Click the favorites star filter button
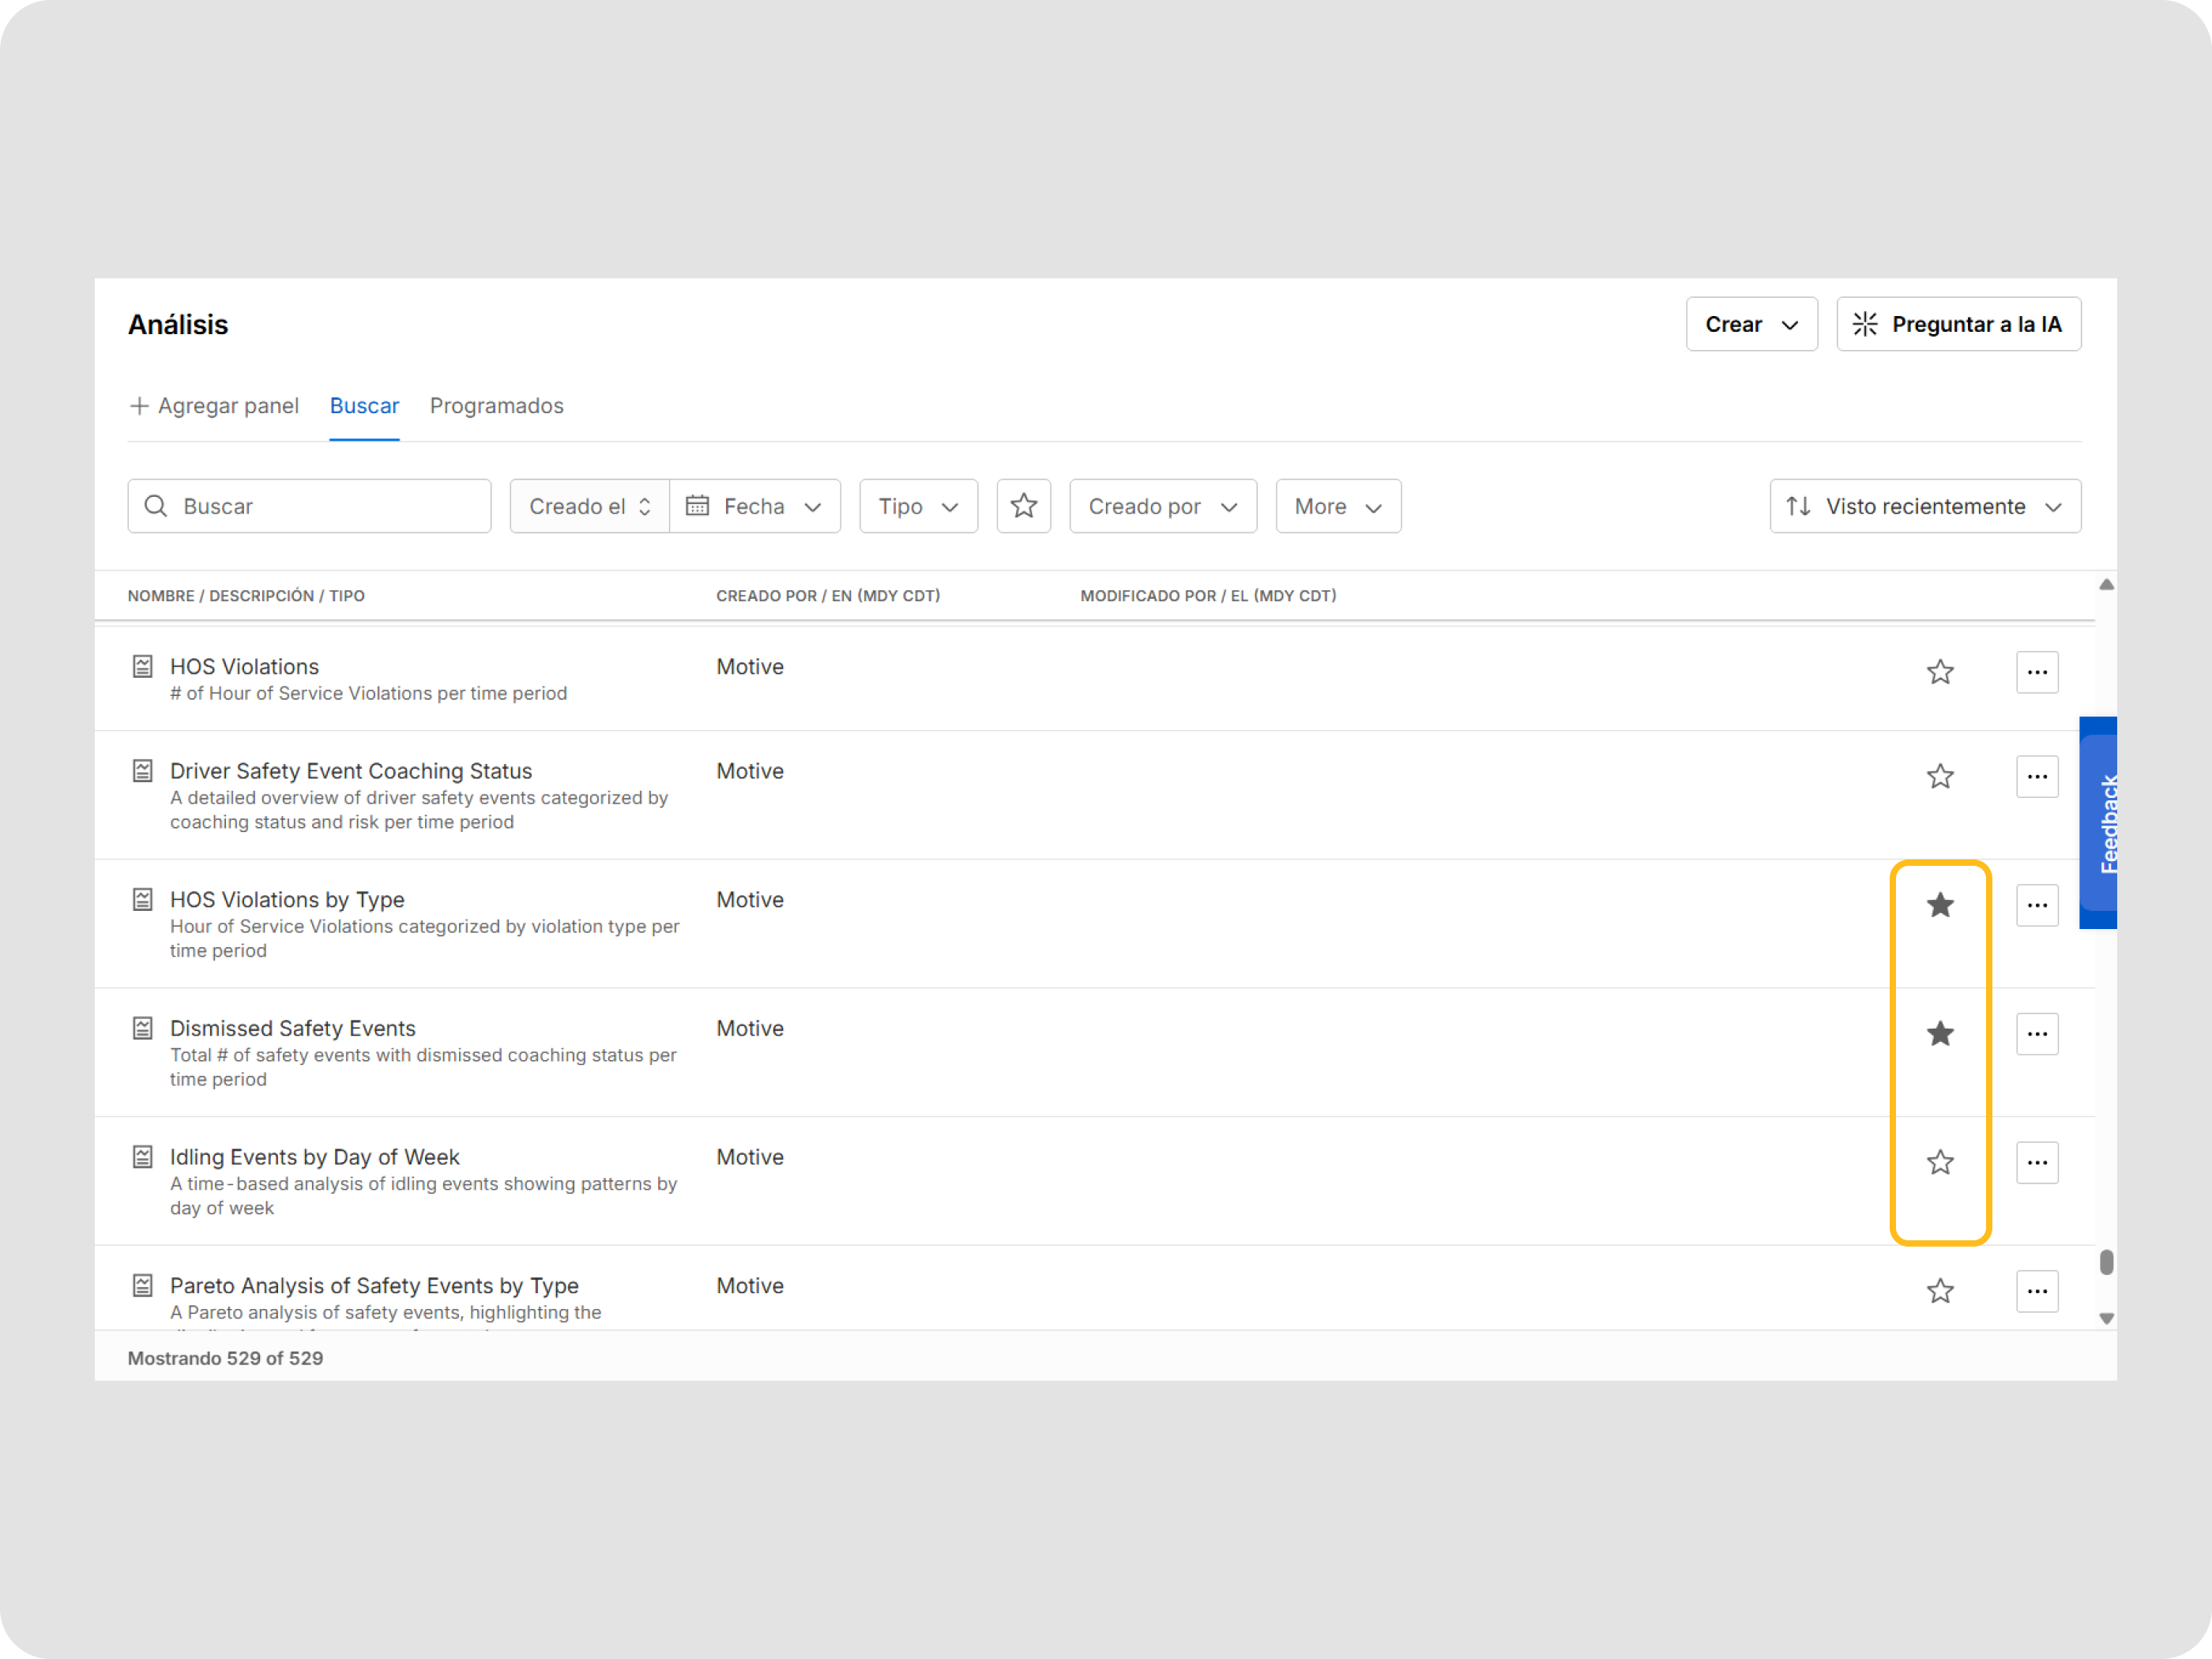Screen dimensions: 2212x1659 point(1023,506)
